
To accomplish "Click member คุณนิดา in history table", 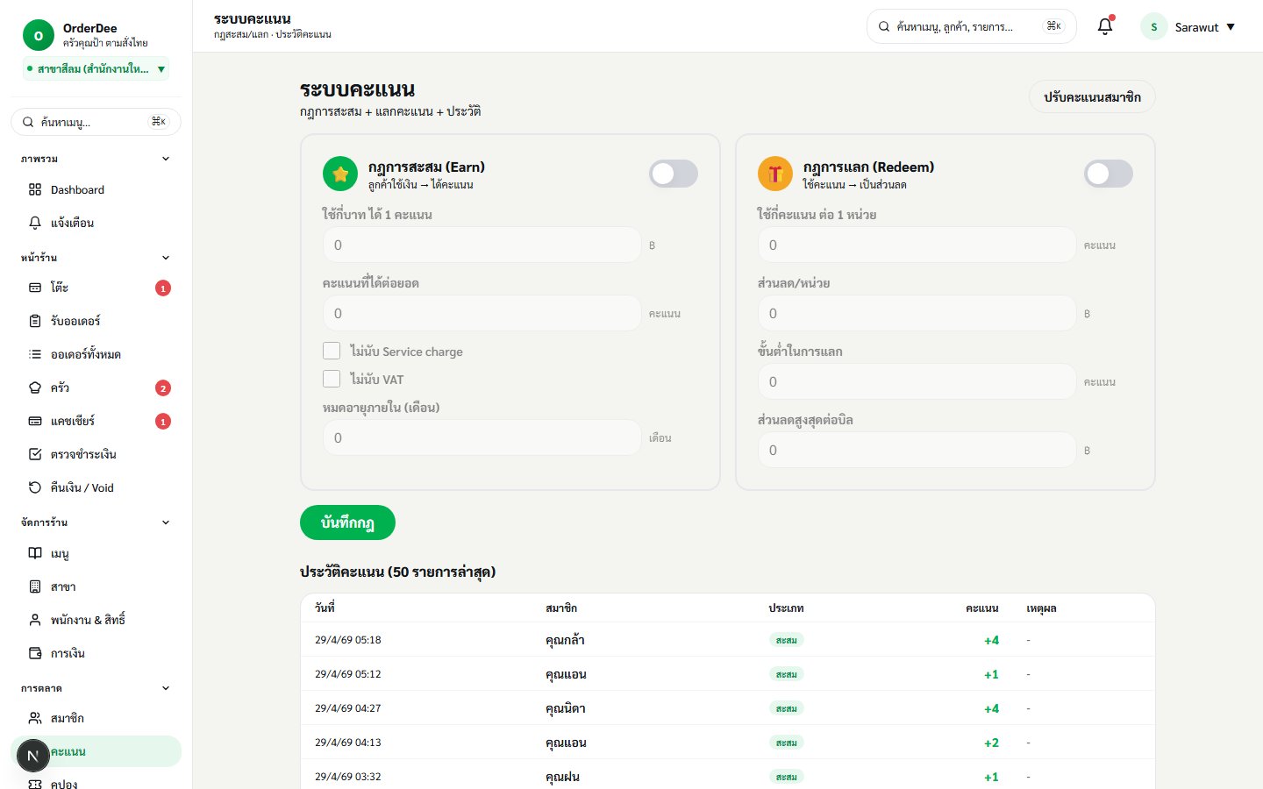I will (x=566, y=708).
